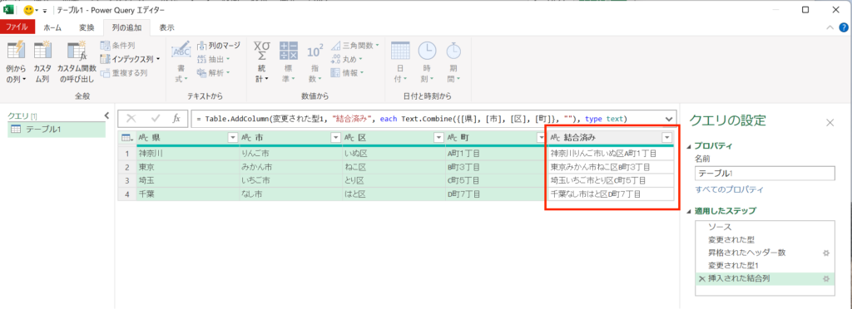852x309 pixels.
Task: Delete the 挿入された結合列 step with X
Action: coord(701,278)
